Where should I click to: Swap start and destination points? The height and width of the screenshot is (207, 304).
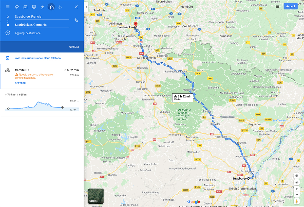(x=76, y=20)
